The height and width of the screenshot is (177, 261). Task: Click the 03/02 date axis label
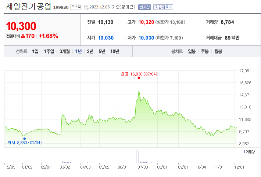tap(65, 167)
